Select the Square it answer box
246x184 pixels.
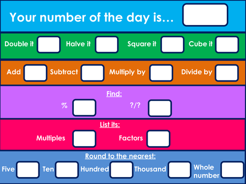[x=172, y=45]
